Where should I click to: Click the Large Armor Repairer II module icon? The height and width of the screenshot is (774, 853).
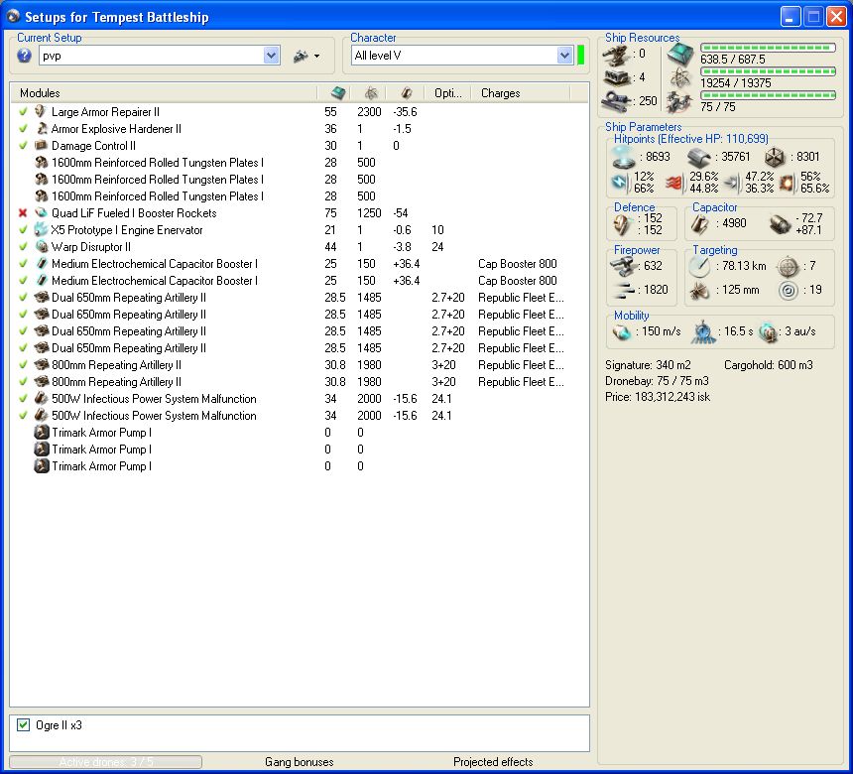click(42, 112)
